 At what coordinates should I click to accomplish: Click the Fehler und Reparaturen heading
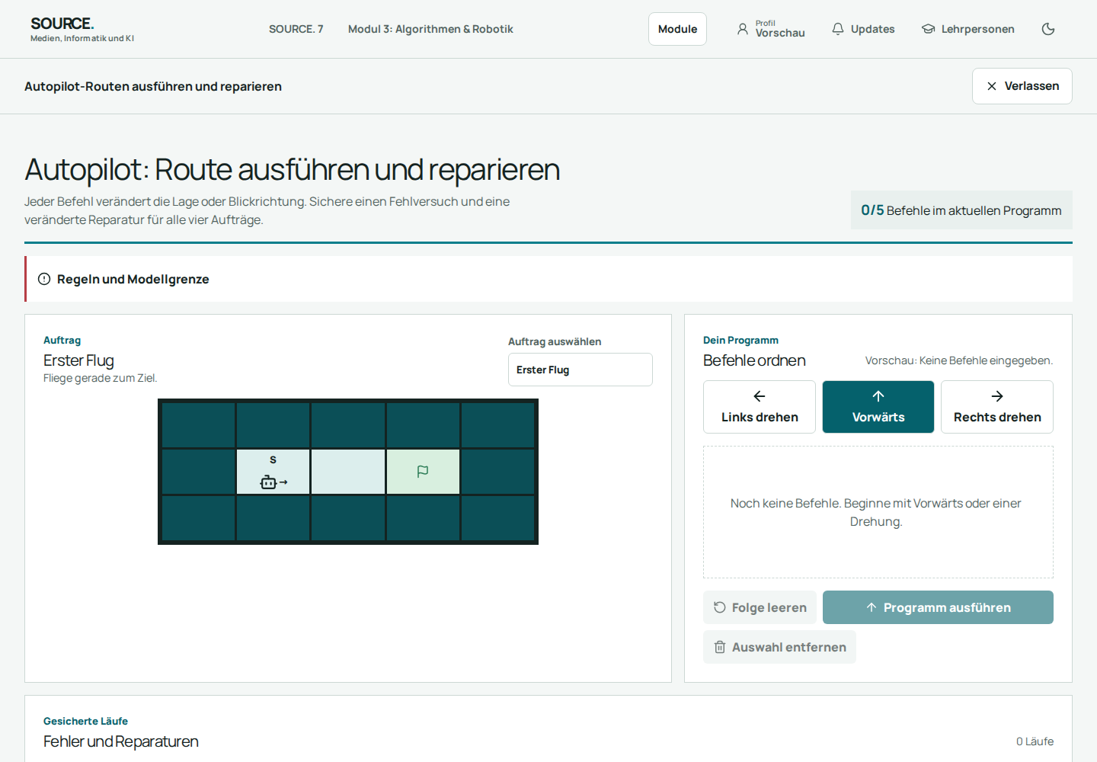[121, 741]
